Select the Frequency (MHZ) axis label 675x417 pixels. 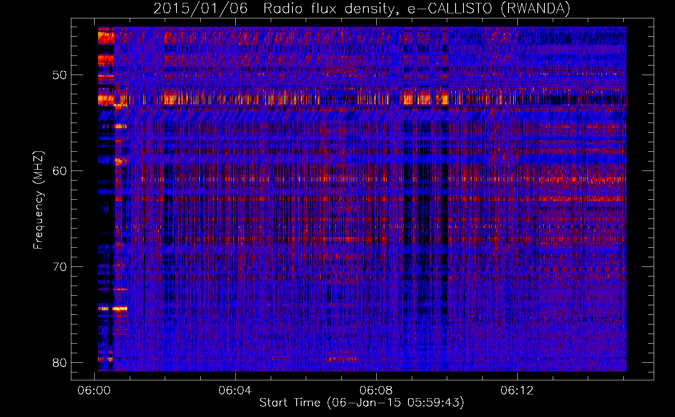pos(38,199)
